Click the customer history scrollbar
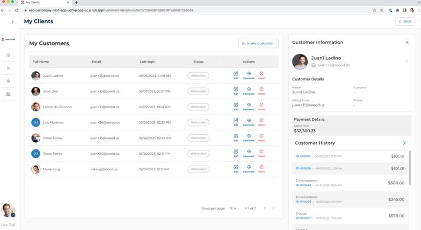This screenshot has width=421, height=230. pos(410,168)
